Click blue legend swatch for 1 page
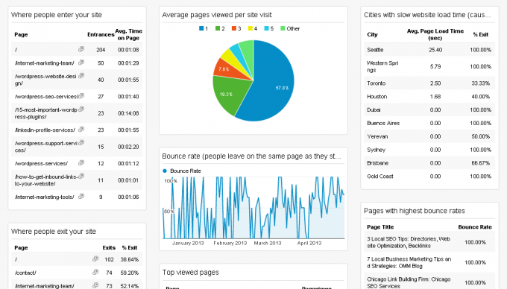Viewport: 507px width, 289px height. click(x=201, y=28)
